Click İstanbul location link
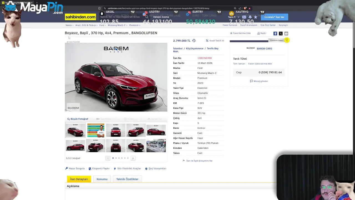 point(178,48)
